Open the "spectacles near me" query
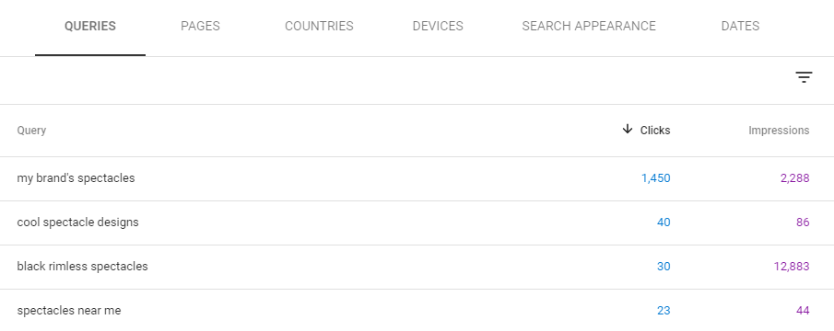Image resolution: width=834 pixels, height=331 pixels. (69, 311)
